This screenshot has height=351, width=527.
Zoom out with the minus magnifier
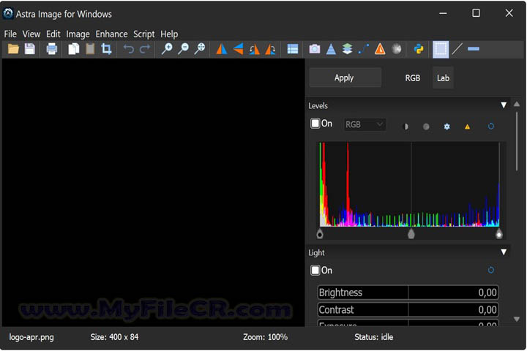[183, 49]
